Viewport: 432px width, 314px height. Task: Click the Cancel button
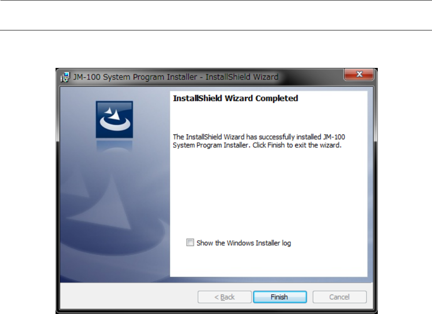click(339, 297)
